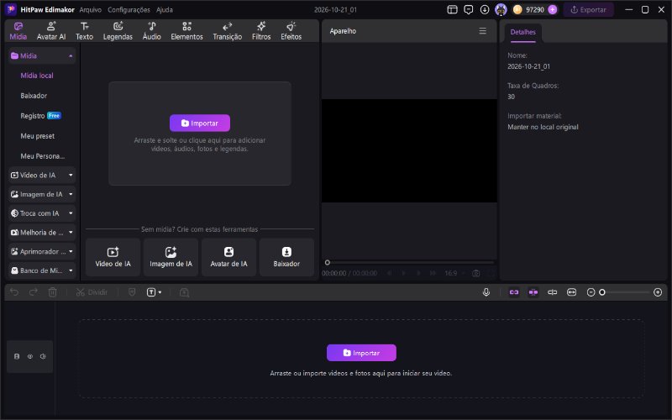
Task: Open the Baixador tool card
Action: coord(286,257)
